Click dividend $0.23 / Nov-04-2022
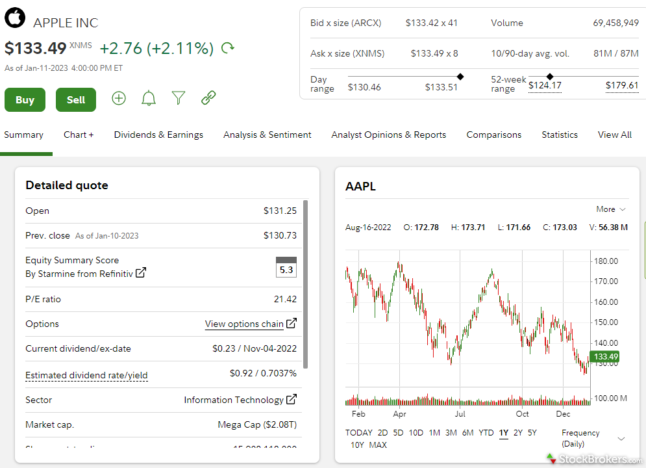 tap(255, 349)
